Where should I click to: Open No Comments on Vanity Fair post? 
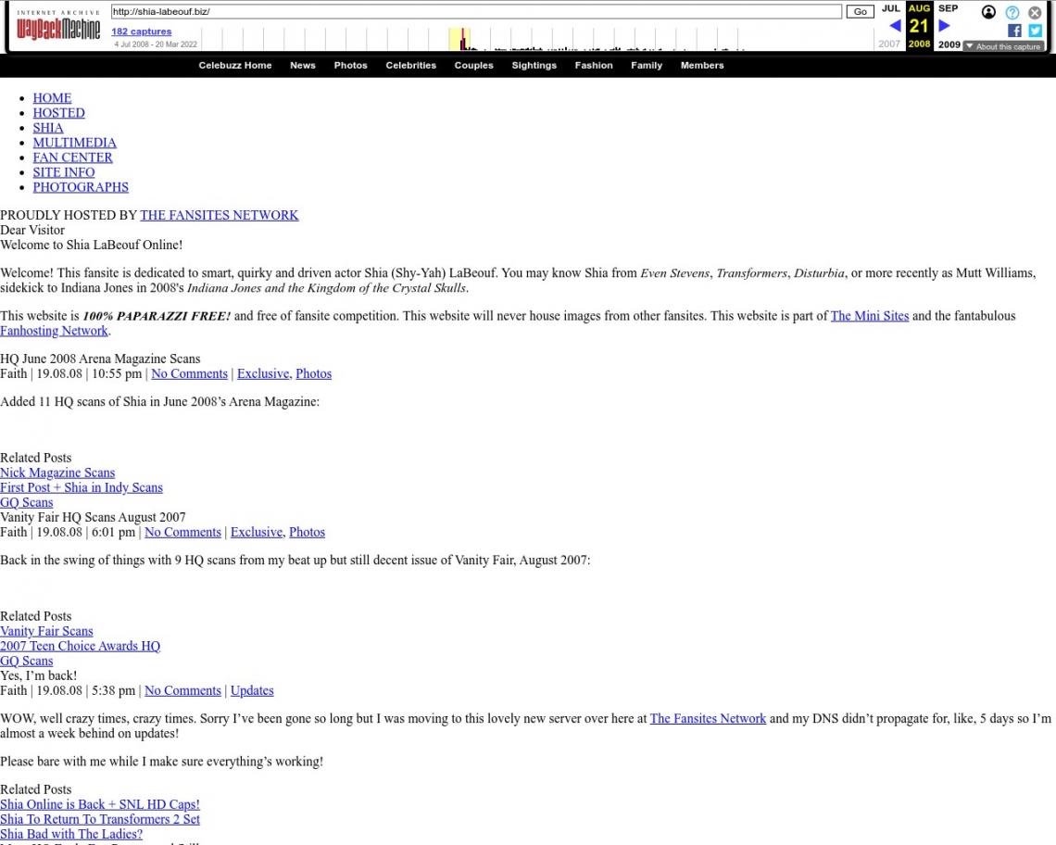tap(182, 533)
